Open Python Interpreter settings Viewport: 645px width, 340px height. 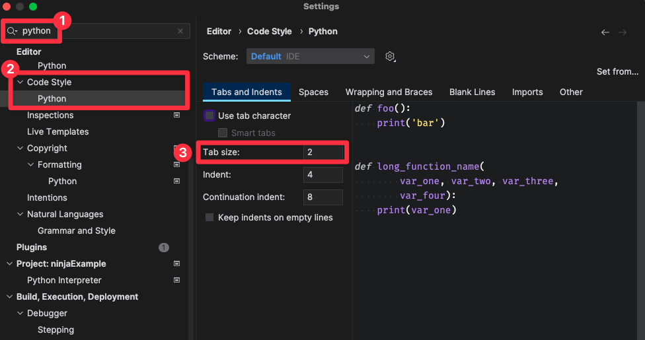[x=64, y=280]
